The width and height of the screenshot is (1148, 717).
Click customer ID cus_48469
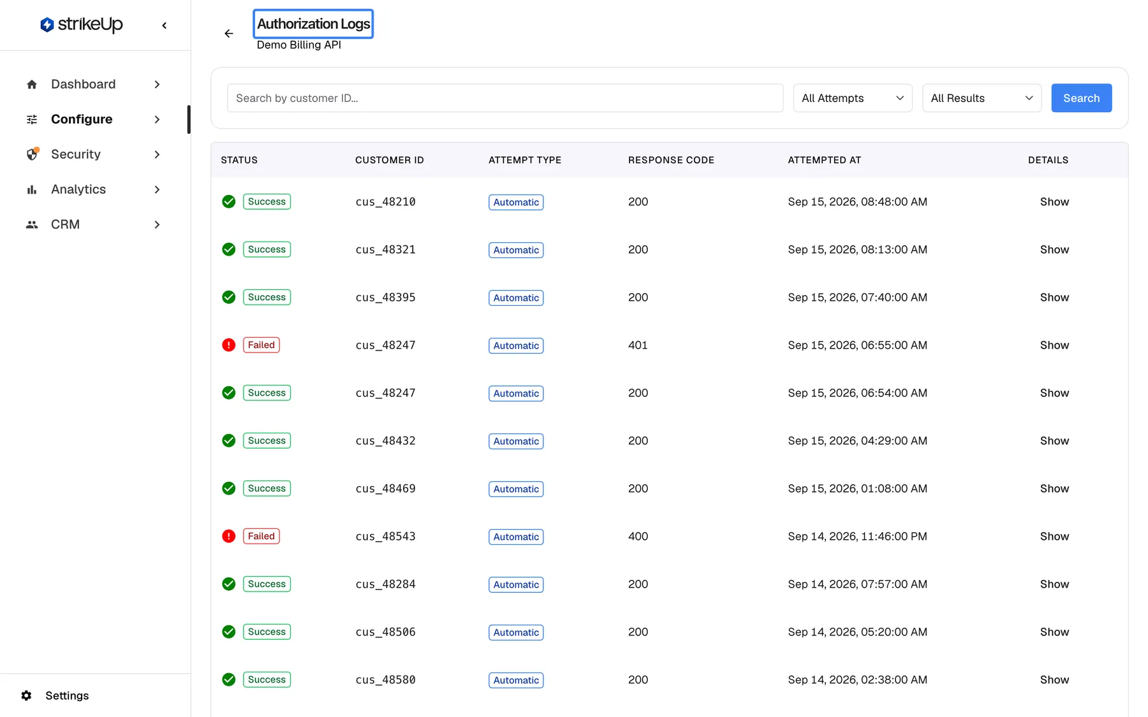(385, 488)
